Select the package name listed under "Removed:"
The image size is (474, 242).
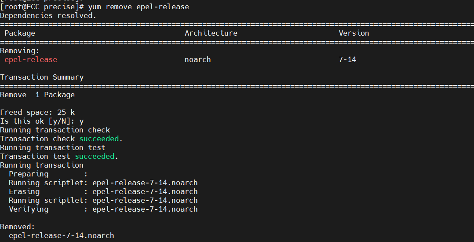click(61, 235)
